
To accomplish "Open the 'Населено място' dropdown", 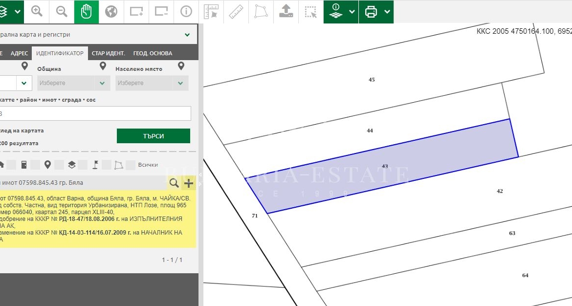I will tap(152, 83).
